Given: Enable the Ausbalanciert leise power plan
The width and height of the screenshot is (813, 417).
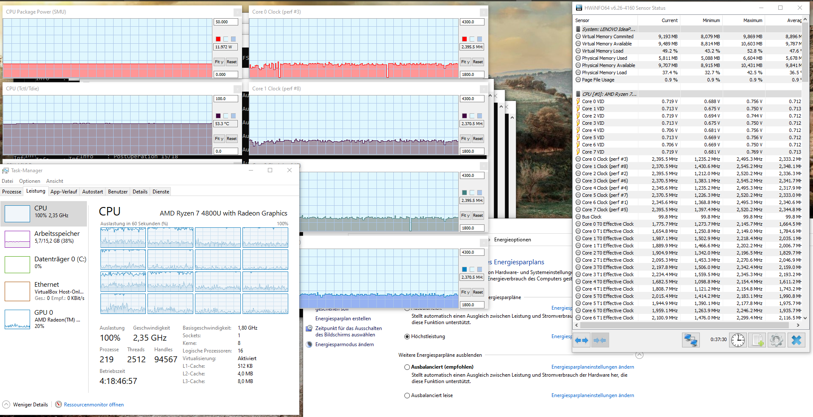Looking at the screenshot, I should point(407,395).
